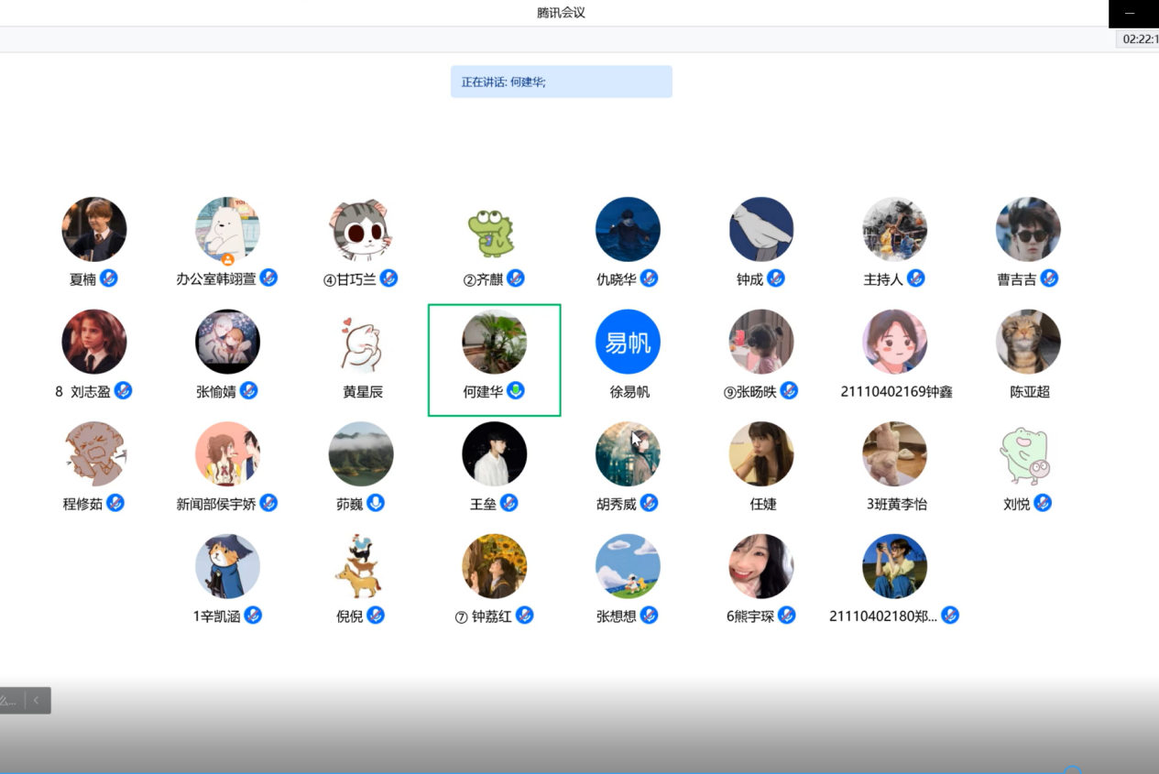
Task: Select 黄星辰's cat avatar
Action: (x=361, y=342)
